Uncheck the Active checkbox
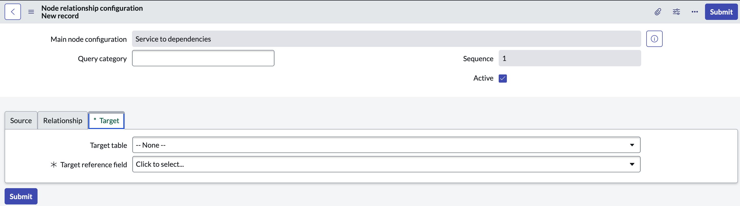Viewport: 740px width, 206px height. (503, 78)
